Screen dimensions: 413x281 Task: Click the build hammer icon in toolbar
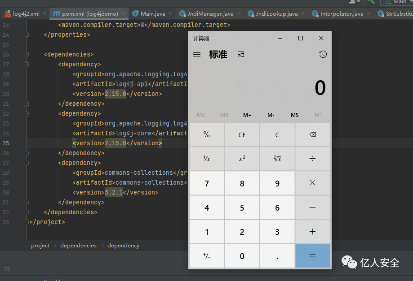(x=372, y=2)
